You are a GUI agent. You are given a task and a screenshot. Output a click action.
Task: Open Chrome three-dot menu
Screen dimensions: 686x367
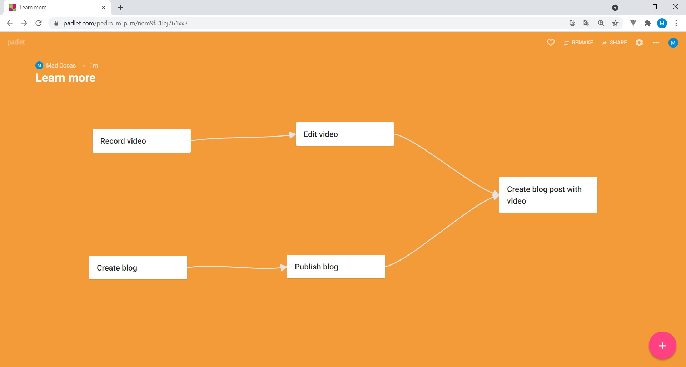(676, 23)
